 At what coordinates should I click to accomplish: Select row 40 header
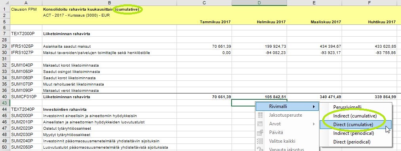click(x=5, y=97)
